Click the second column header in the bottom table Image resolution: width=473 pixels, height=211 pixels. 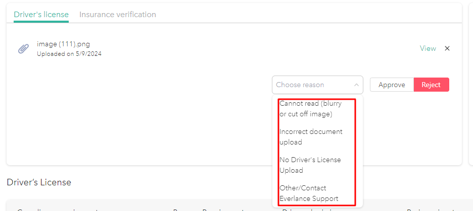(x=207, y=208)
